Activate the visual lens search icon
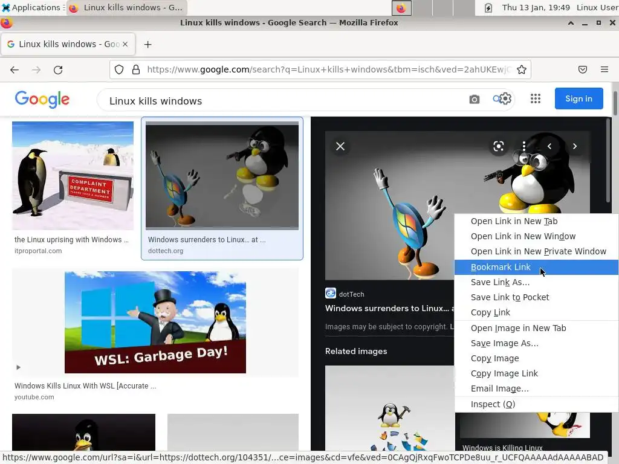This screenshot has width=619, height=464. tap(499, 146)
